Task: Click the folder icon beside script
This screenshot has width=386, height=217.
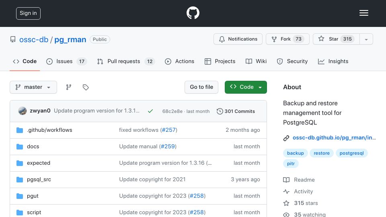Action: point(20,213)
